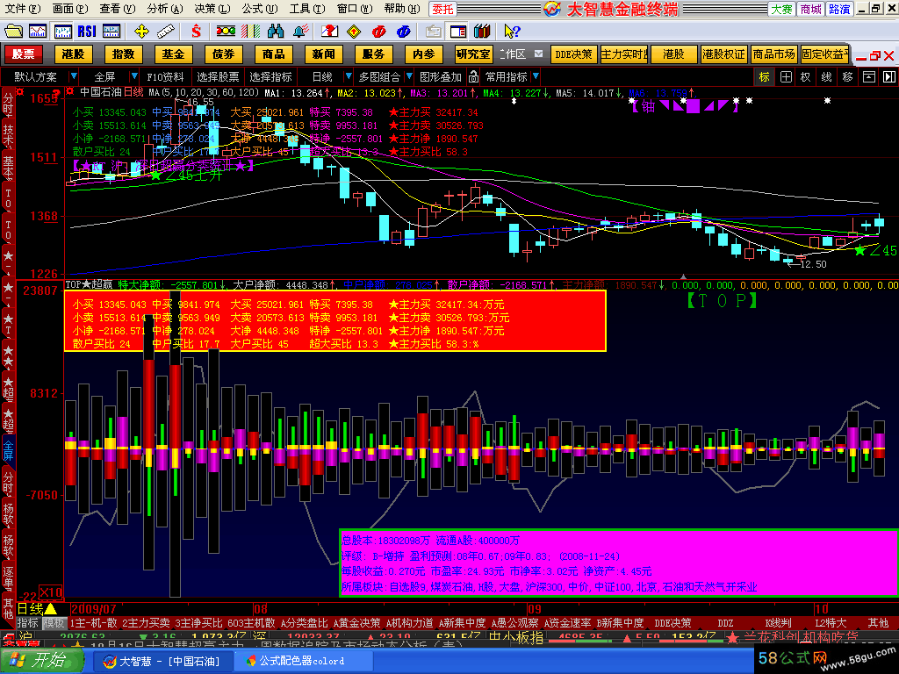Open the 多图组合 dropdown arrow
The image size is (899, 674).
tap(409, 77)
